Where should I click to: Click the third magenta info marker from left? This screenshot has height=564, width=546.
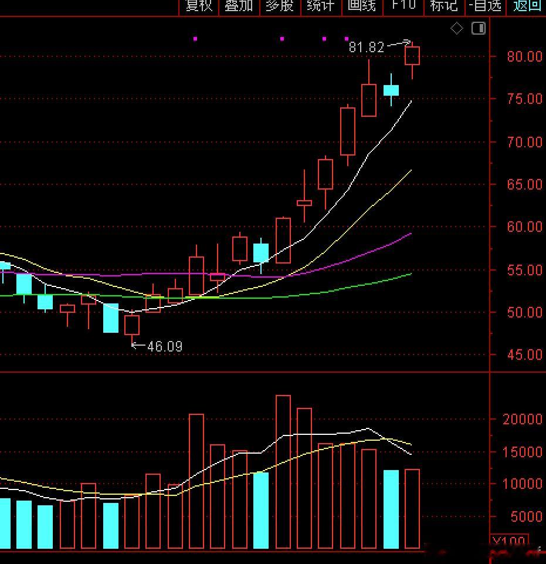(x=324, y=39)
